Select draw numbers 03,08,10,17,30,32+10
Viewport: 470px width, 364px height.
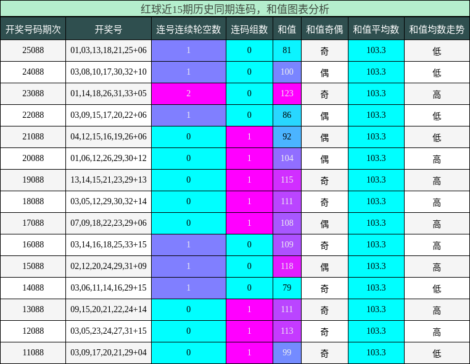coord(109,72)
